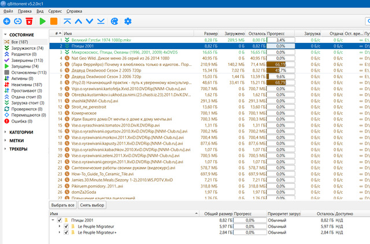
Task: Filter by Запущены (74) status
Action: point(25,66)
